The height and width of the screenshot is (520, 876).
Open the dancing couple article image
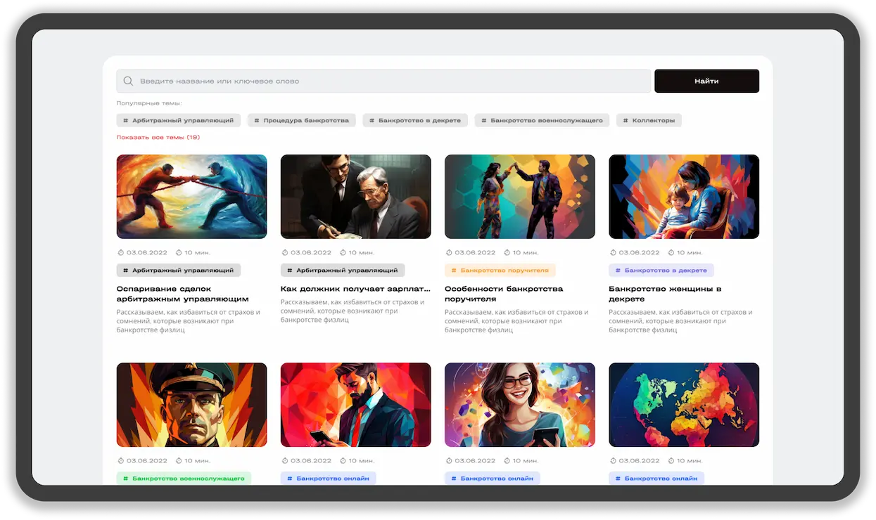(520, 197)
